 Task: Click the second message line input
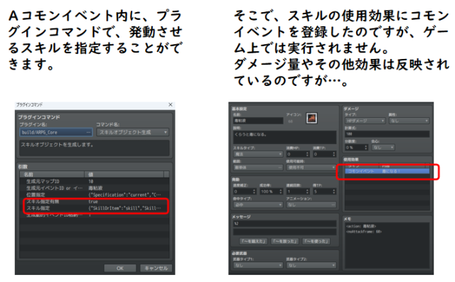tap(284, 232)
